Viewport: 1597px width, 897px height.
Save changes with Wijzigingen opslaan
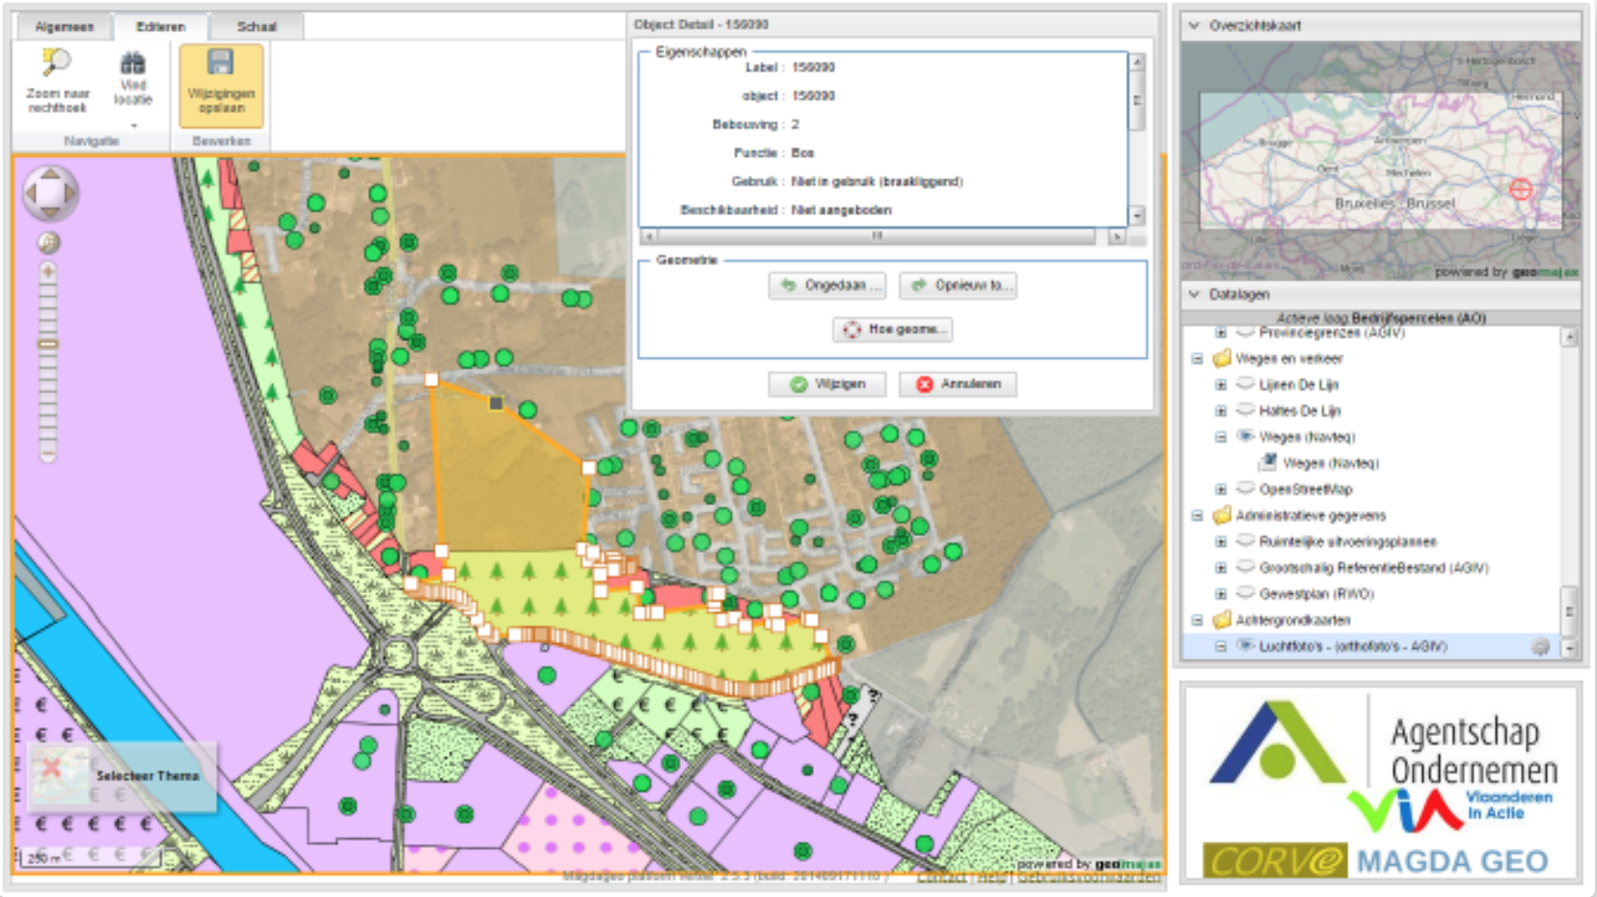click(x=221, y=85)
